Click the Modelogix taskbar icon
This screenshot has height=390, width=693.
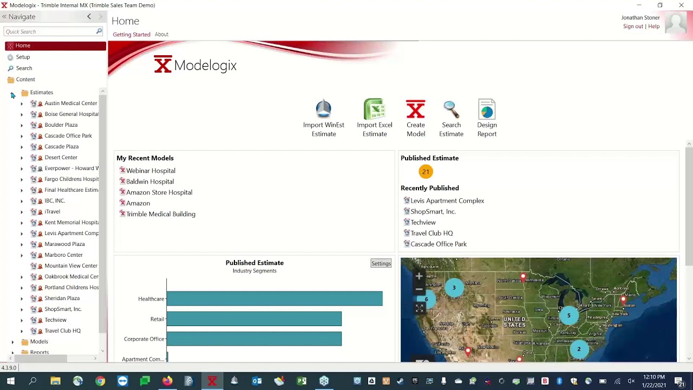point(212,381)
